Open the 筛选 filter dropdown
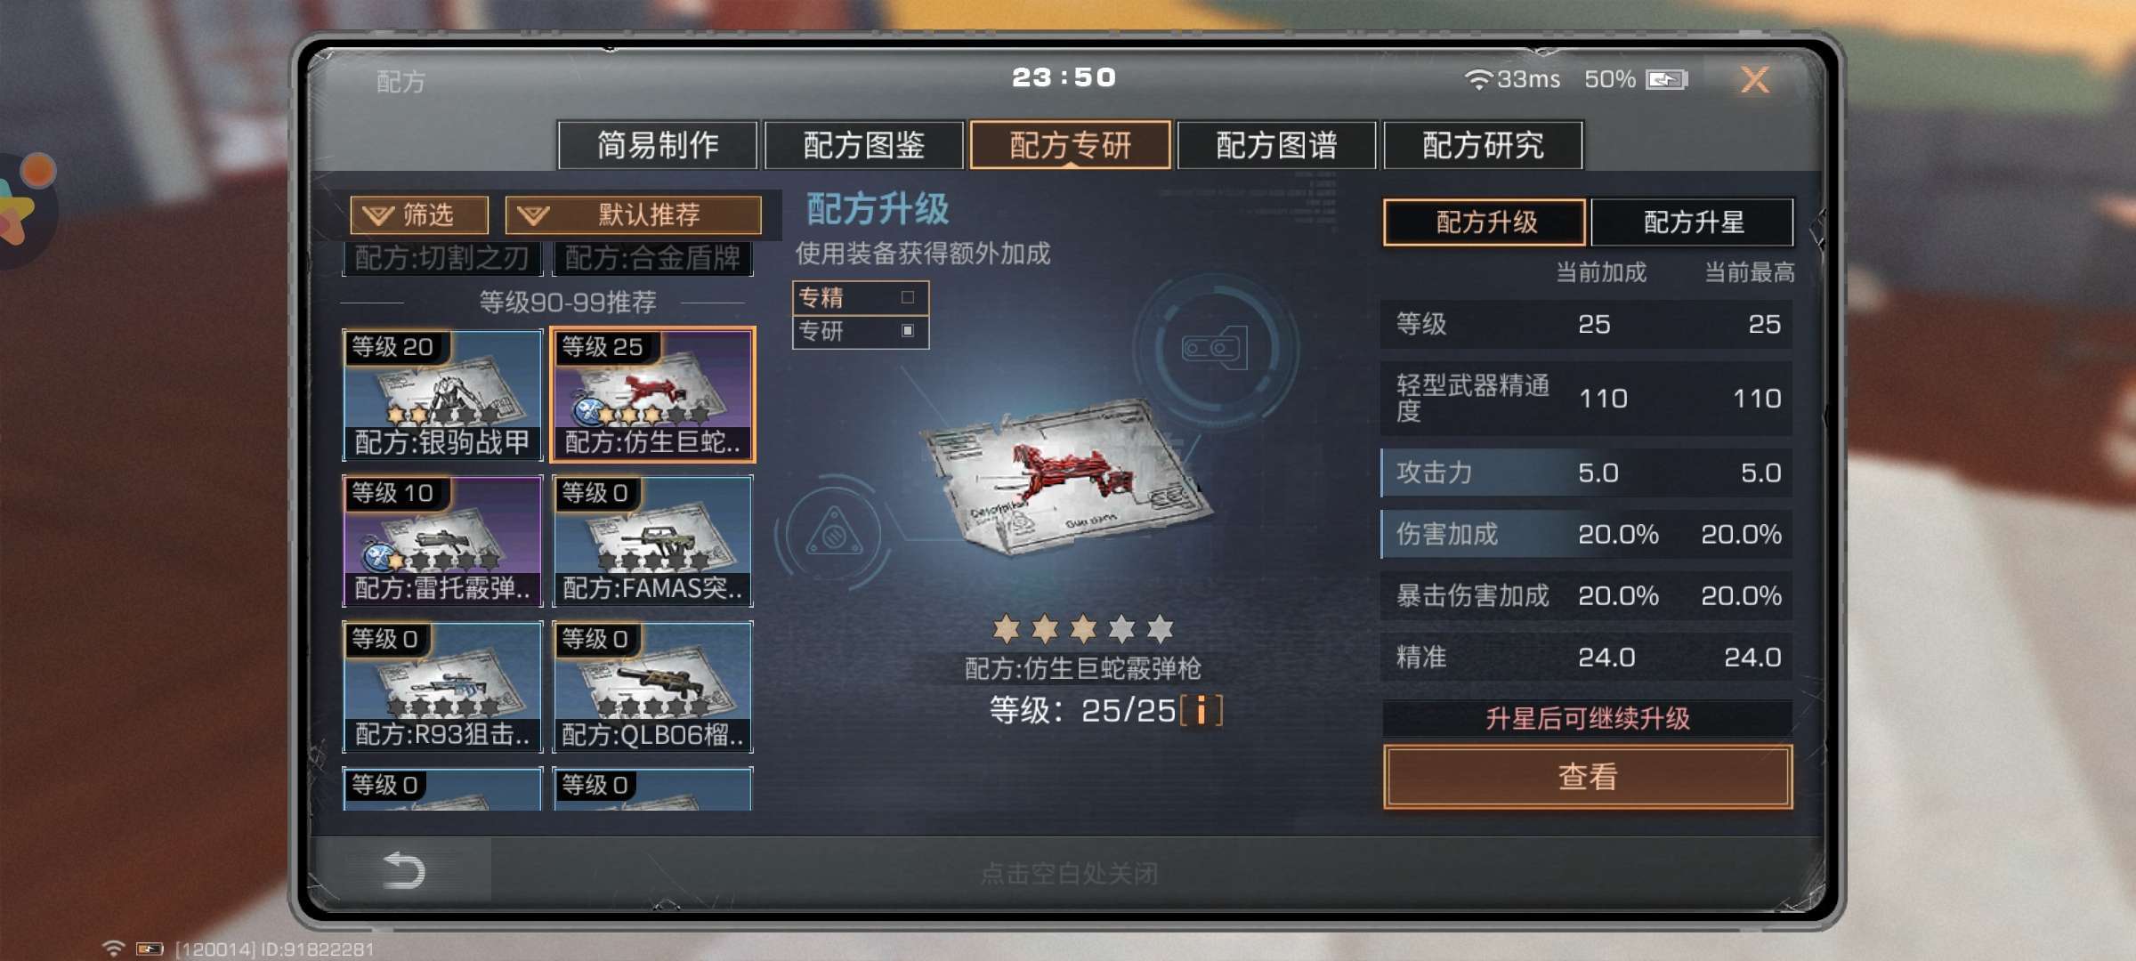The height and width of the screenshot is (961, 2136). [419, 214]
